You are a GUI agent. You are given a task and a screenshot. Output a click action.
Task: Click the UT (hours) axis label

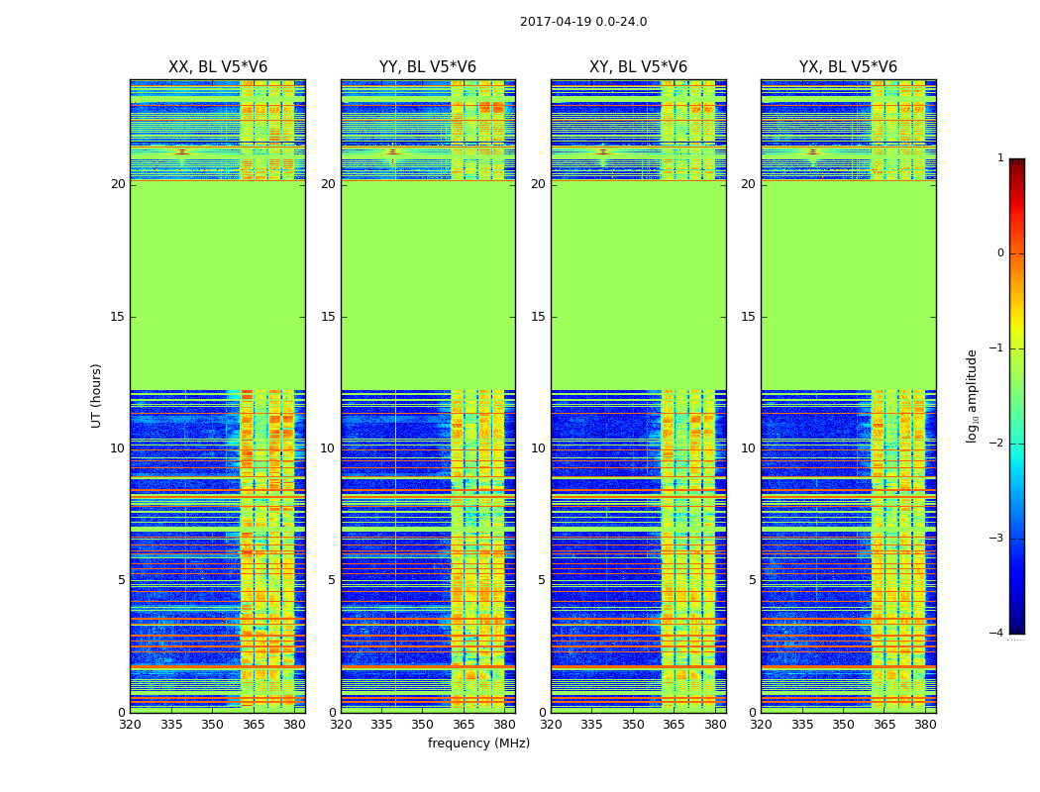(96, 396)
